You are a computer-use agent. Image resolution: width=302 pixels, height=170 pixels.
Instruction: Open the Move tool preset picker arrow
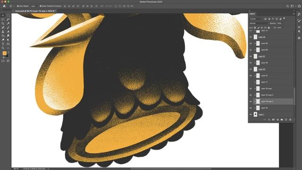point(14,6)
